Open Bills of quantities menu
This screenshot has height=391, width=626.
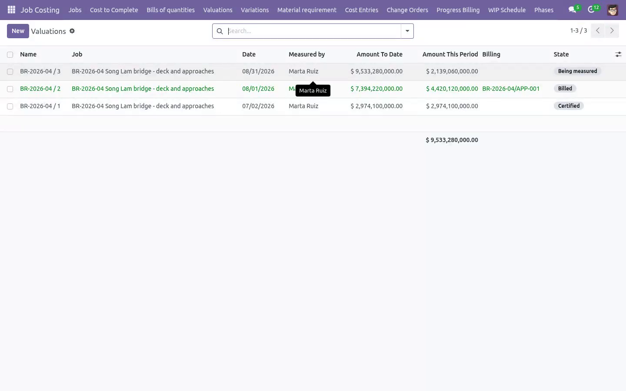170,10
